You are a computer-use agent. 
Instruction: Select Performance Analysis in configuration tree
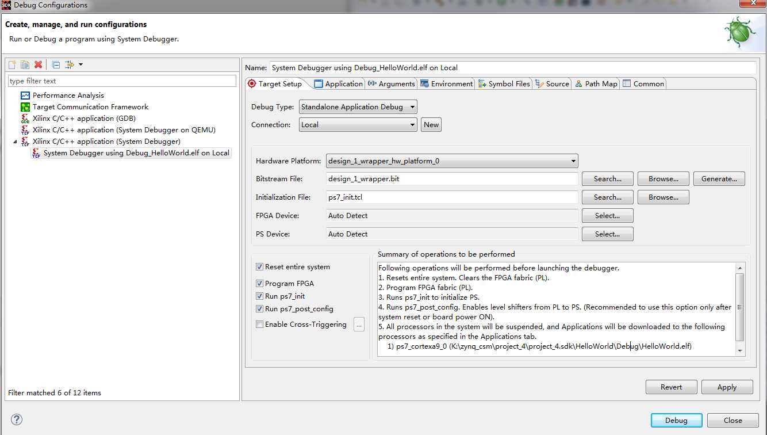pyautogui.click(x=68, y=96)
